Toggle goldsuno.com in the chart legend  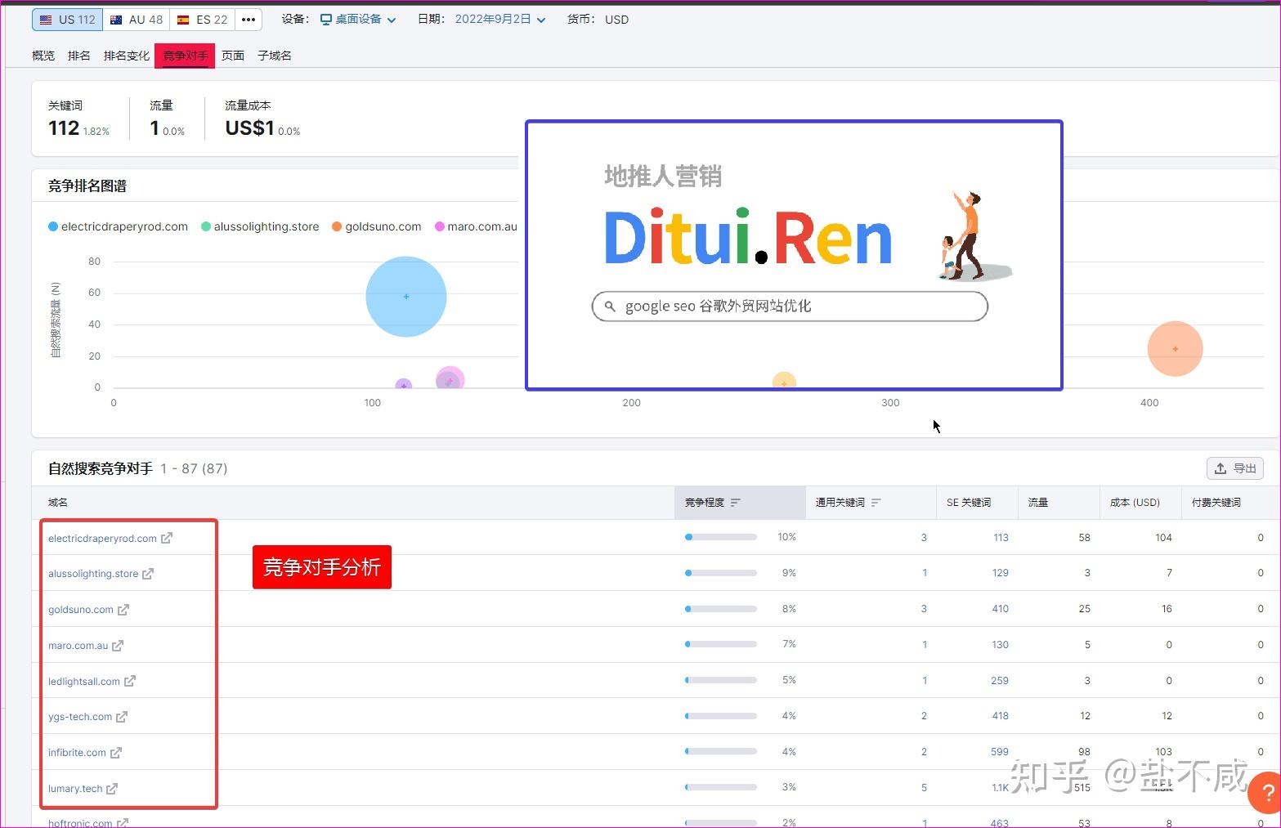point(376,226)
